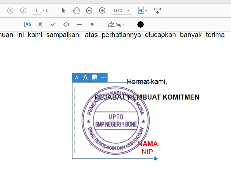Open the 137% zoom level dropdown
This screenshot has height=182, width=231.
(122, 11)
